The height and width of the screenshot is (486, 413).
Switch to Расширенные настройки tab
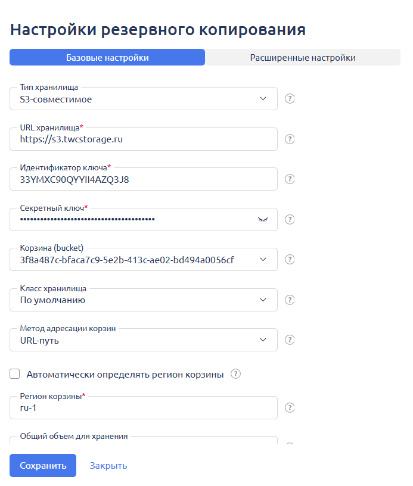303,57
